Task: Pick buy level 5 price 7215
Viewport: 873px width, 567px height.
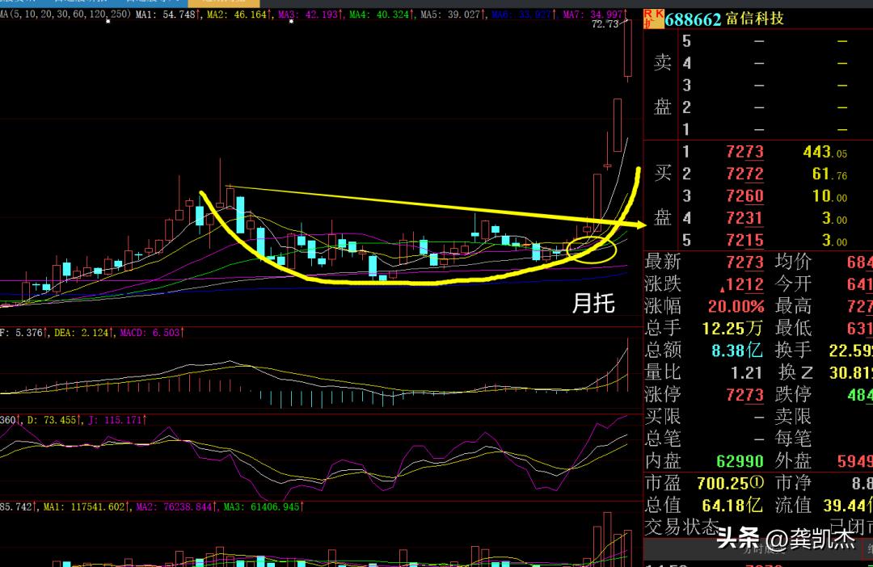Action: (x=744, y=240)
